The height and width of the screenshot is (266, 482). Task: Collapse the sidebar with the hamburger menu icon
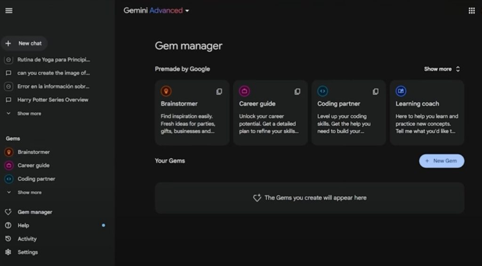[9, 10]
